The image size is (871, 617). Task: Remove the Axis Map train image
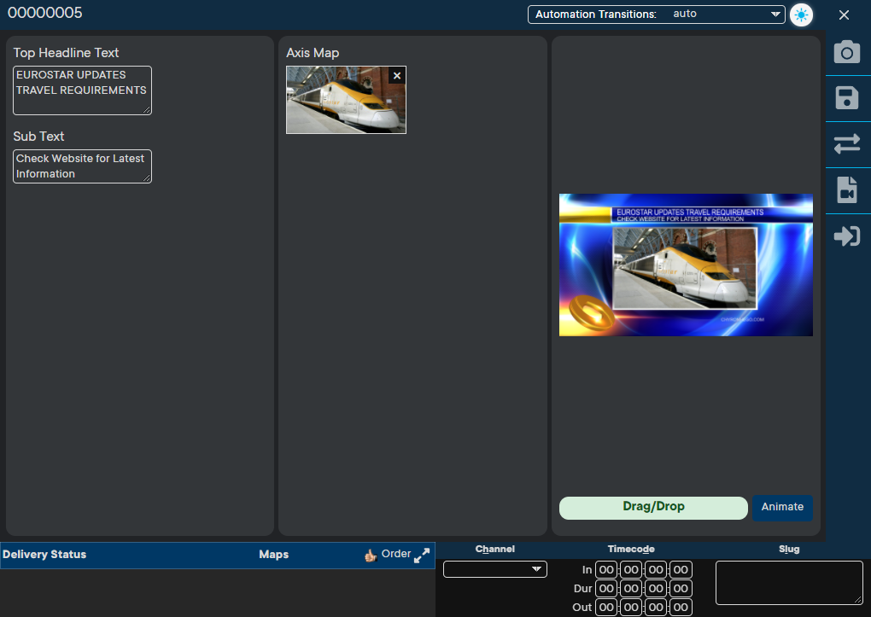click(396, 76)
